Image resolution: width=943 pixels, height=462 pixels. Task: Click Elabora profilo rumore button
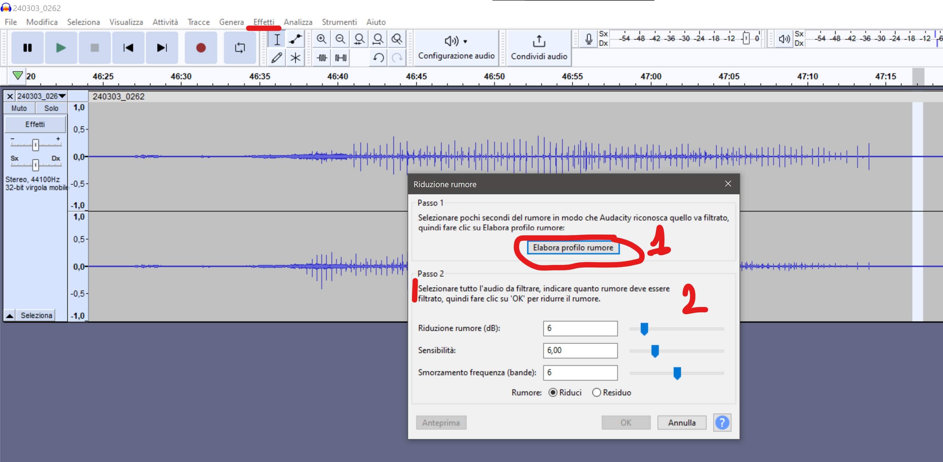[572, 248]
